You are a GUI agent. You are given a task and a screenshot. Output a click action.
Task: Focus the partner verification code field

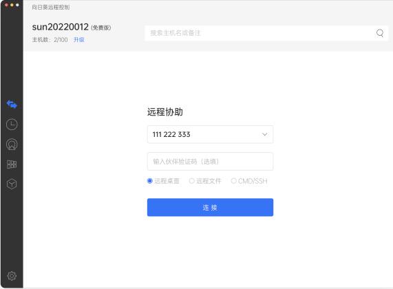point(210,162)
